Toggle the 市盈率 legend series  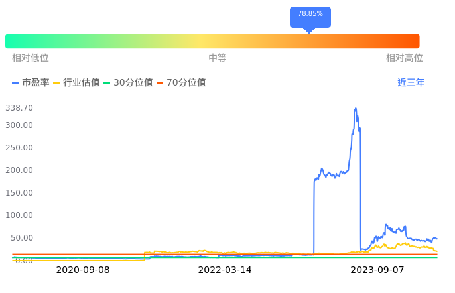31,83
